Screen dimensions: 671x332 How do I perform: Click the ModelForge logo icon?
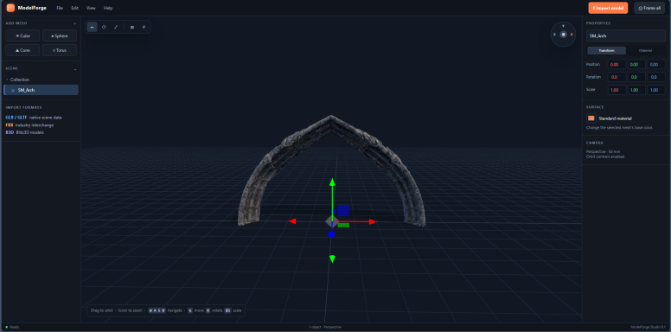[x=10, y=8]
